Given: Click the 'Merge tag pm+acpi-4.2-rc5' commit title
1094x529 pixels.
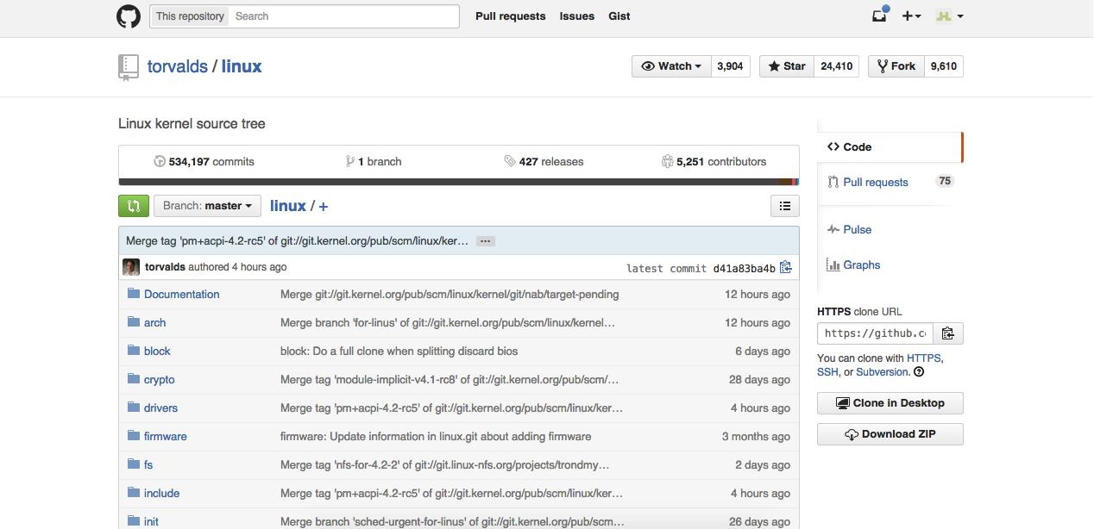Looking at the screenshot, I should tap(298, 241).
